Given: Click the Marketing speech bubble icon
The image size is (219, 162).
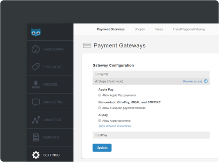Looking at the screenshot, I should pyautogui.click(x=36, y=102).
